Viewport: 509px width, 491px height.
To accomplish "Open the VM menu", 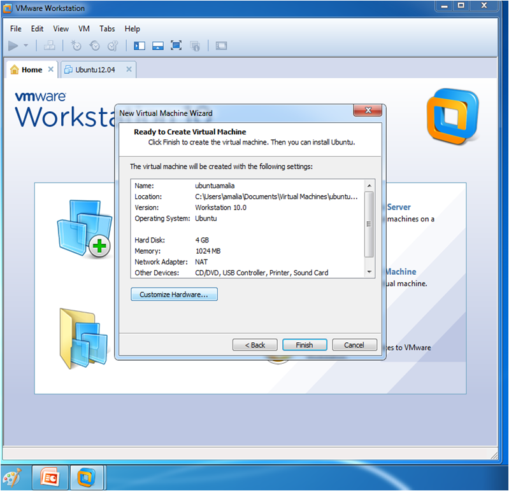I will 83,29.
